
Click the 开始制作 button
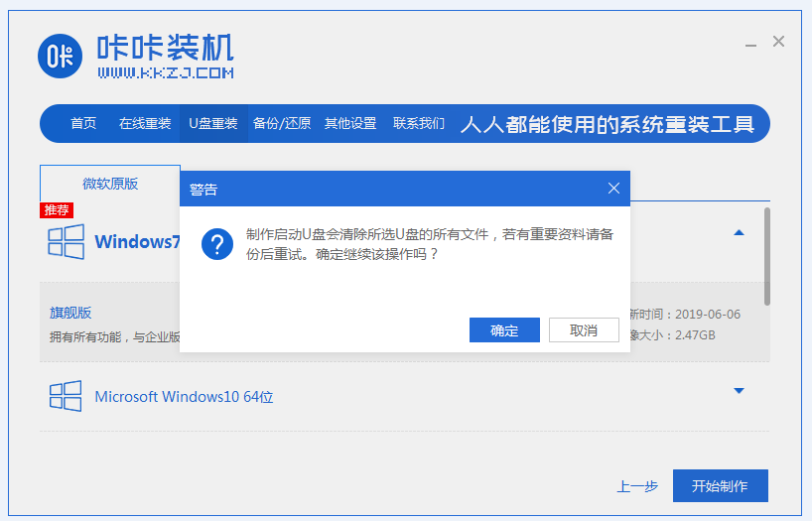(x=720, y=486)
